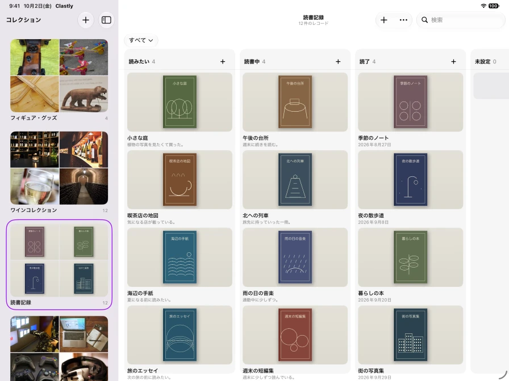Open the more options ellipsis menu
The height and width of the screenshot is (381, 509).
tap(403, 20)
